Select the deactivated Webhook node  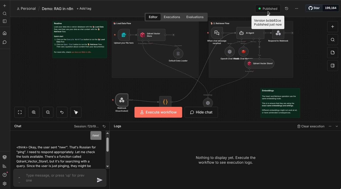[122, 100]
